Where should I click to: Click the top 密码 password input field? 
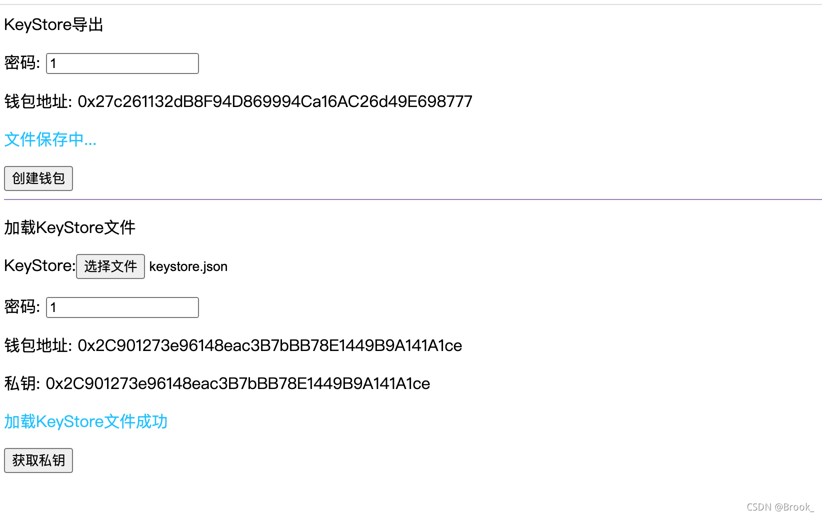(122, 63)
